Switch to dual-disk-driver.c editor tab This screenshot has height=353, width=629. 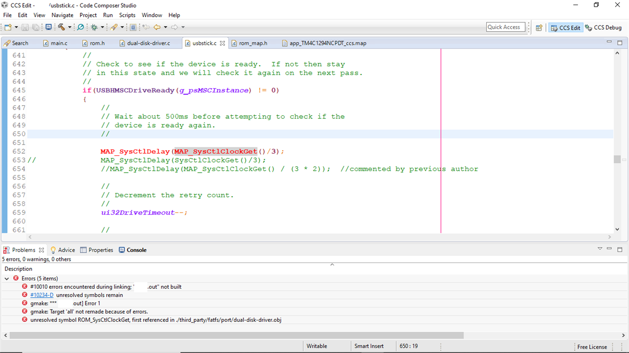[145, 43]
